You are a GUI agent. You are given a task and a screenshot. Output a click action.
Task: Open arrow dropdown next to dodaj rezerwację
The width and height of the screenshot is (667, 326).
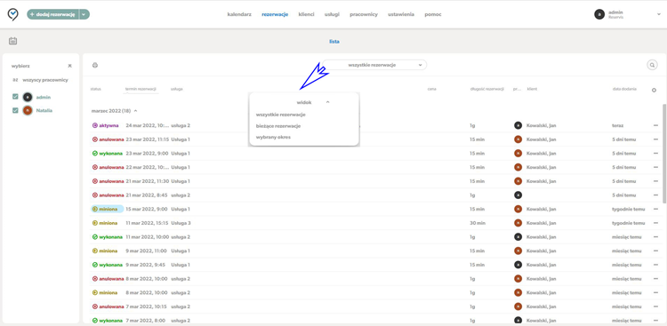84,14
